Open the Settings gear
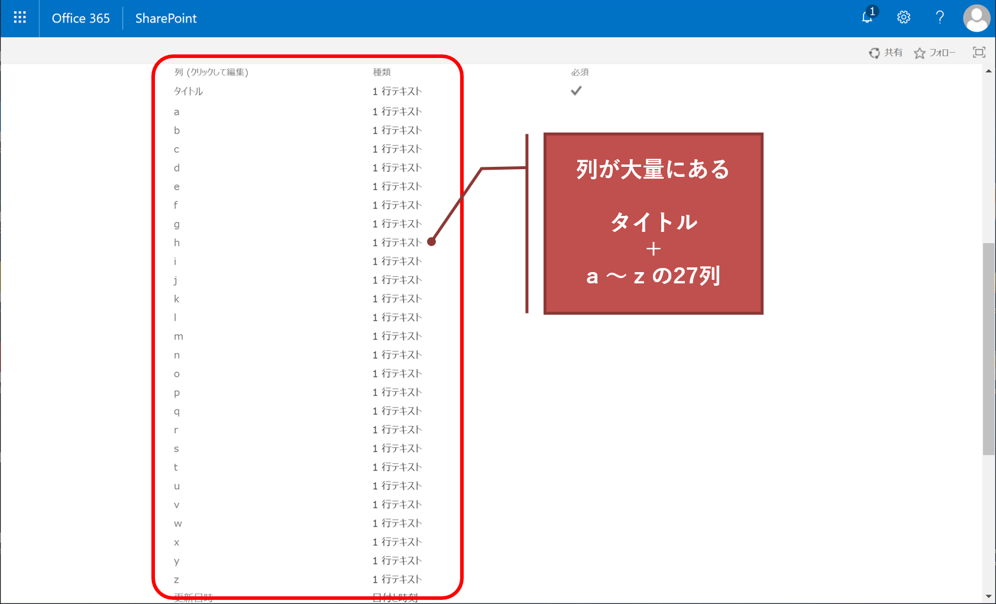 (903, 17)
